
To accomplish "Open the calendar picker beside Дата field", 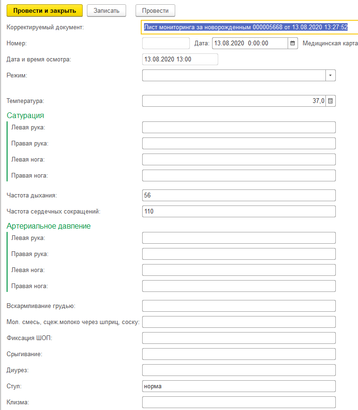I will pyautogui.click(x=293, y=43).
